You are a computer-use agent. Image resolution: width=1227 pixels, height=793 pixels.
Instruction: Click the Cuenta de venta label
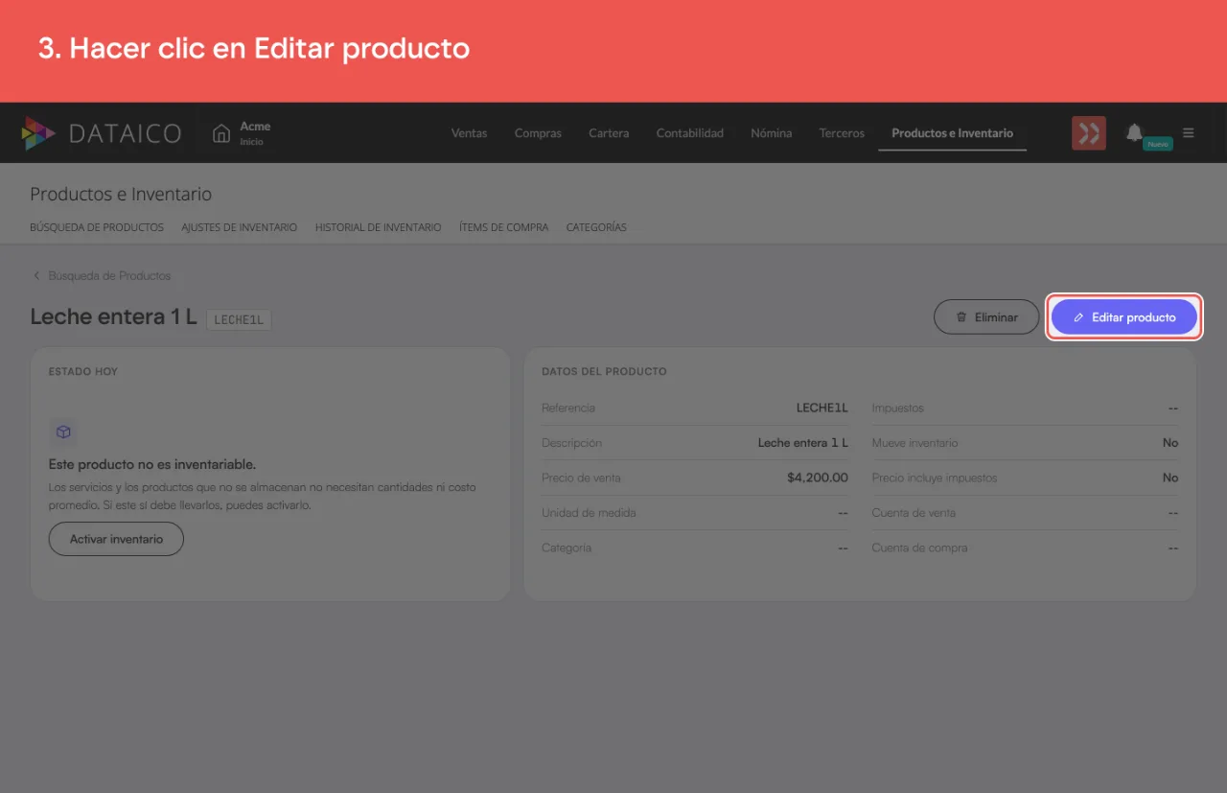coord(914,513)
